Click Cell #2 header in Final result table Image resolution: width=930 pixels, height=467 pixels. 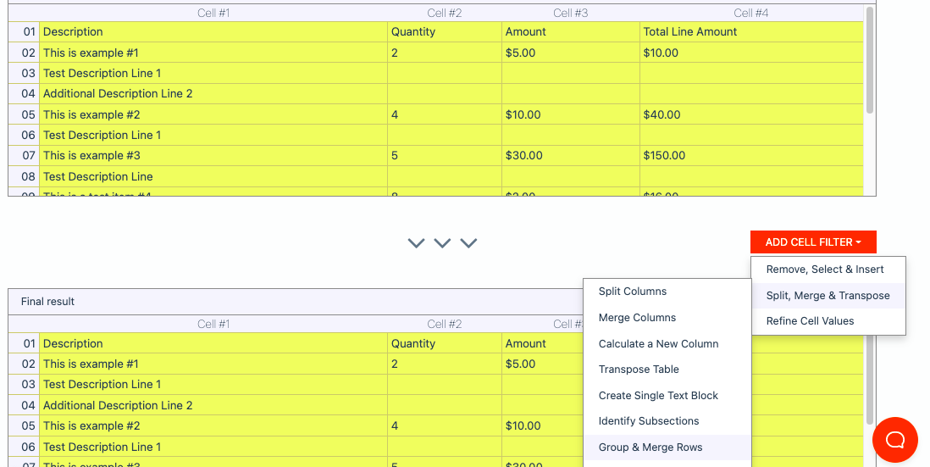pos(444,324)
